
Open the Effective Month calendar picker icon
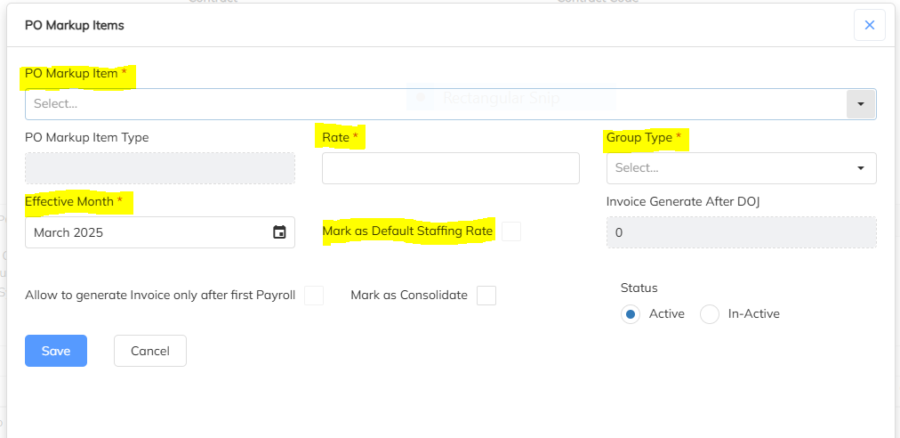[x=279, y=232]
